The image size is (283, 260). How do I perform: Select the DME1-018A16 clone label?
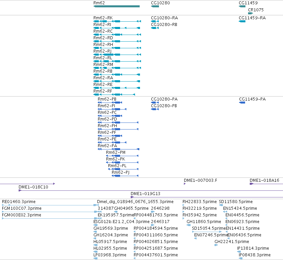[264, 180]
